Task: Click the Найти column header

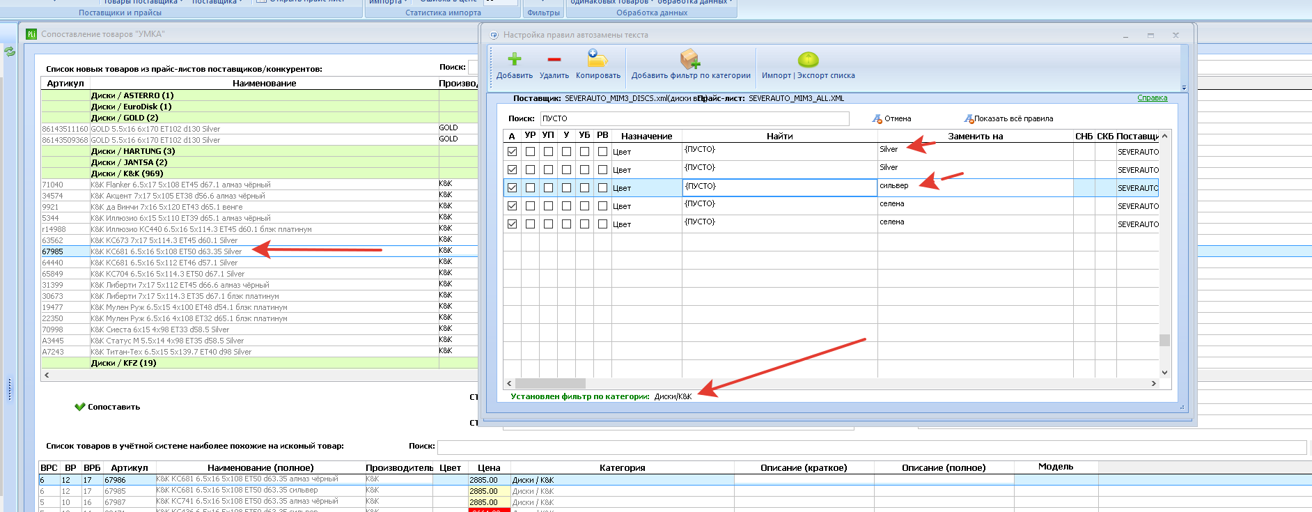Action: (779, 137)
